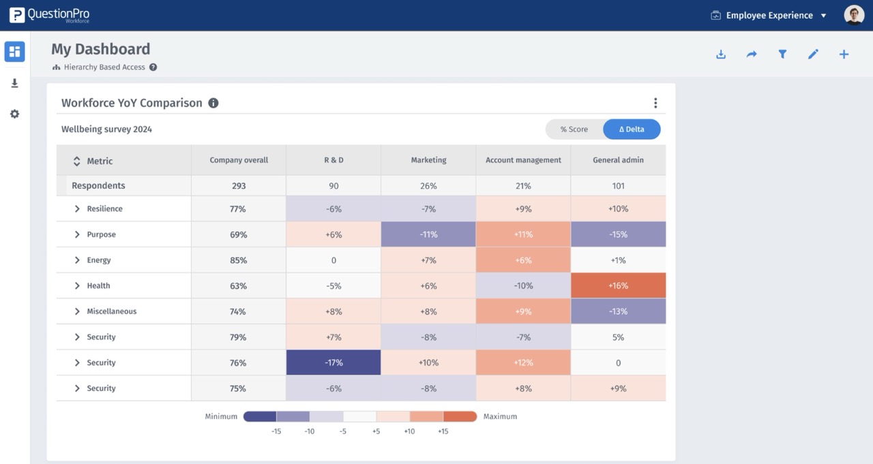Click the dashboard grid icon in sidebar
This screenshot has width=873, height=464.
14,52
